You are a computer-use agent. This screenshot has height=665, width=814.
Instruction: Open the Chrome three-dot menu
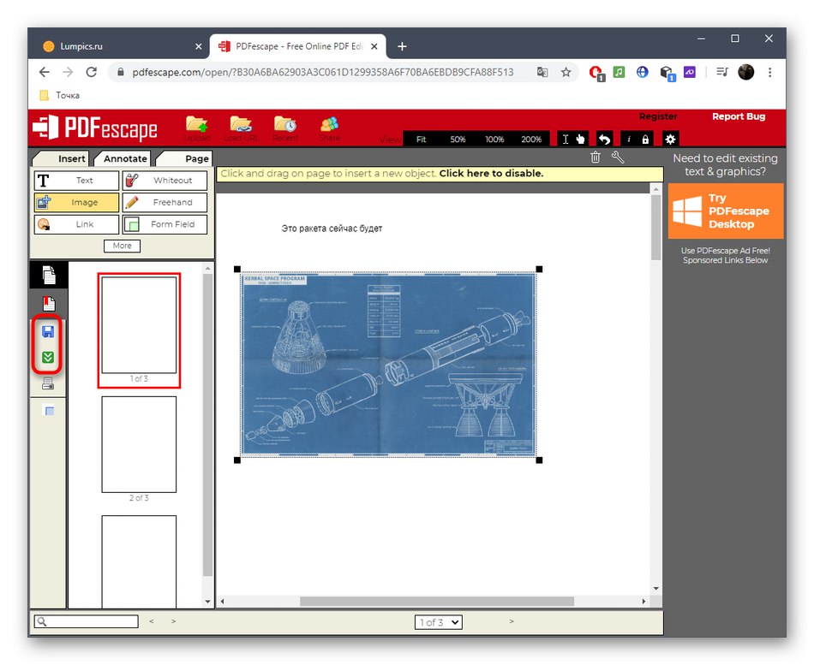click(x=770, y=72)
